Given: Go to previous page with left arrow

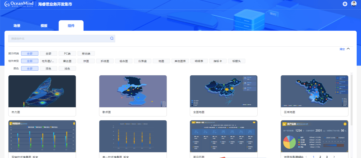Looking at the screenshot, I should point(306,157).
